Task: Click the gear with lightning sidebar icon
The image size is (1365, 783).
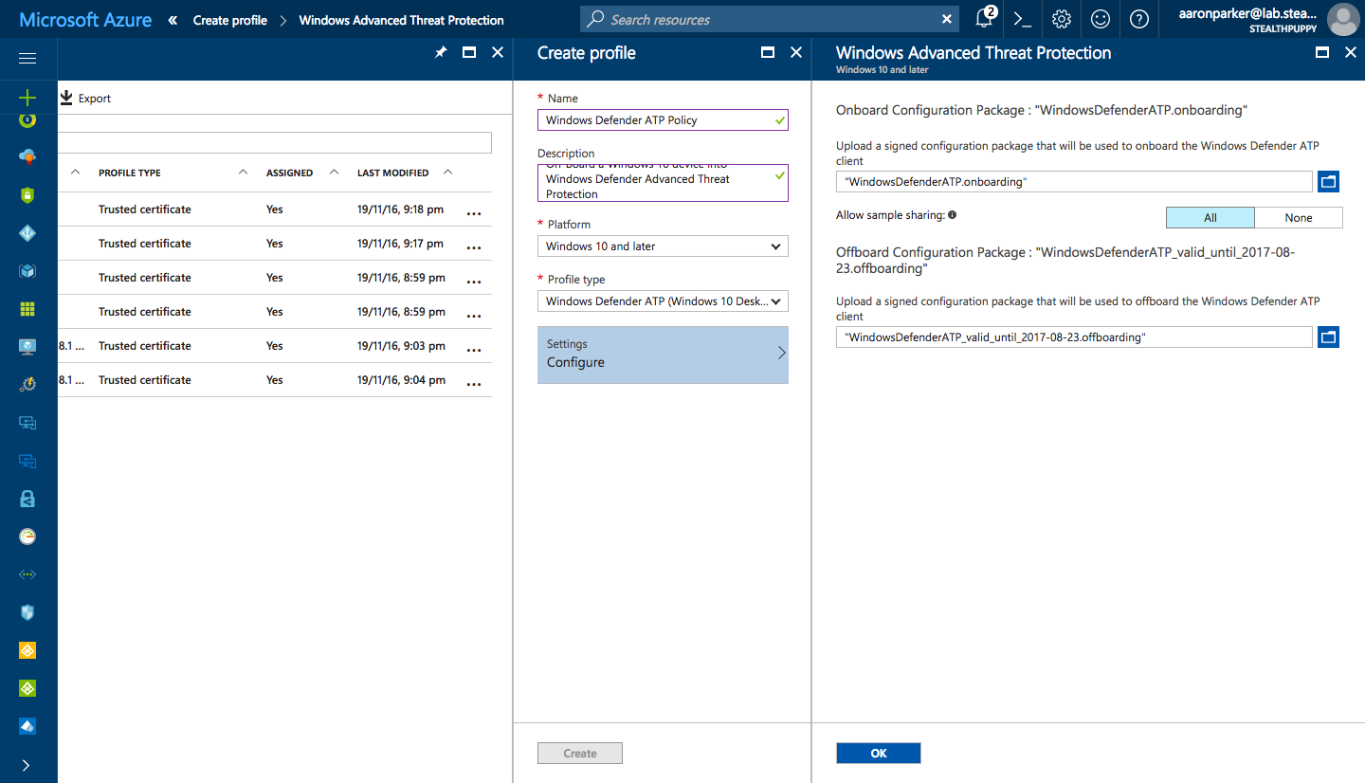Action: 27,385
